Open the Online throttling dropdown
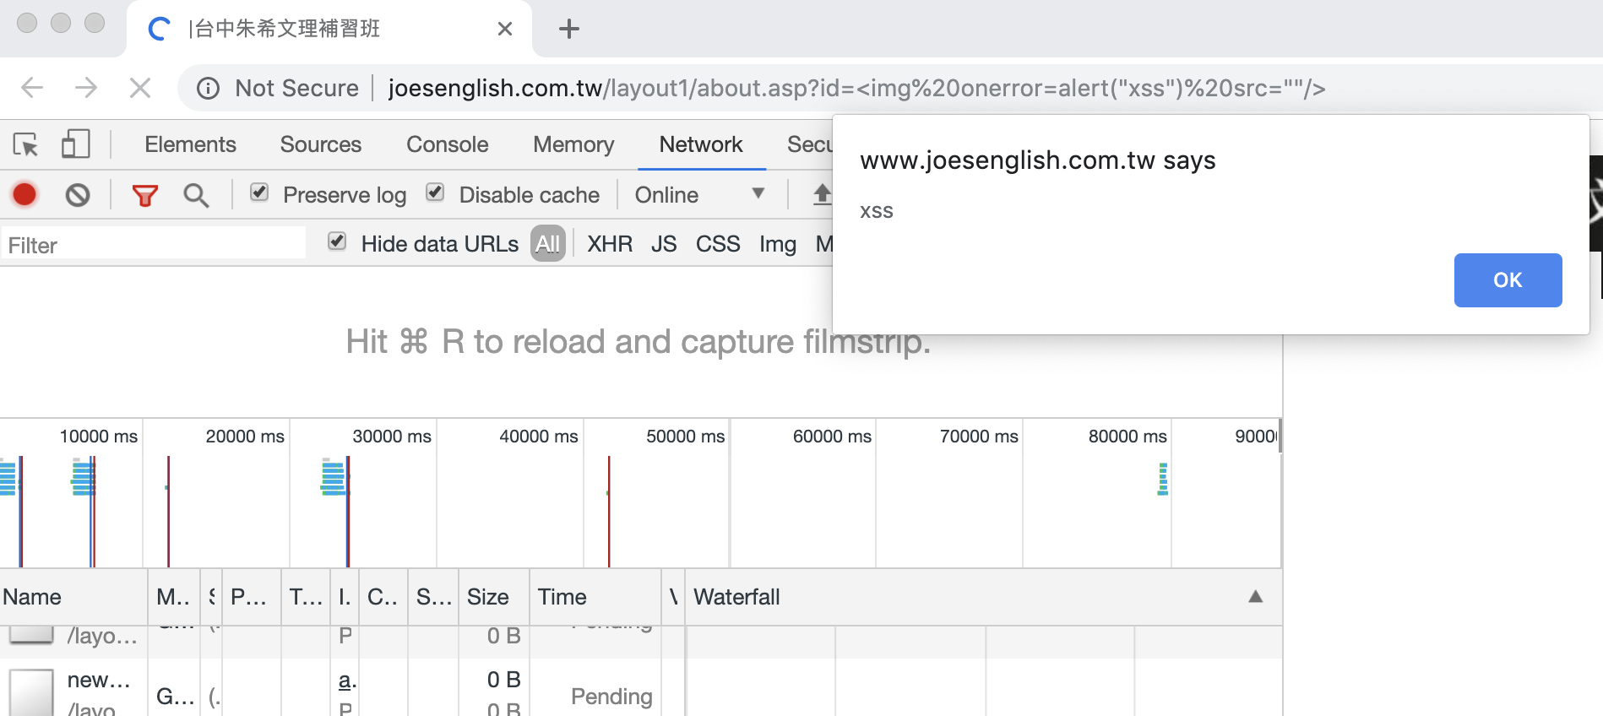Image resolution: width=1603 pixels, height=716 pixels. pos(700,195)
